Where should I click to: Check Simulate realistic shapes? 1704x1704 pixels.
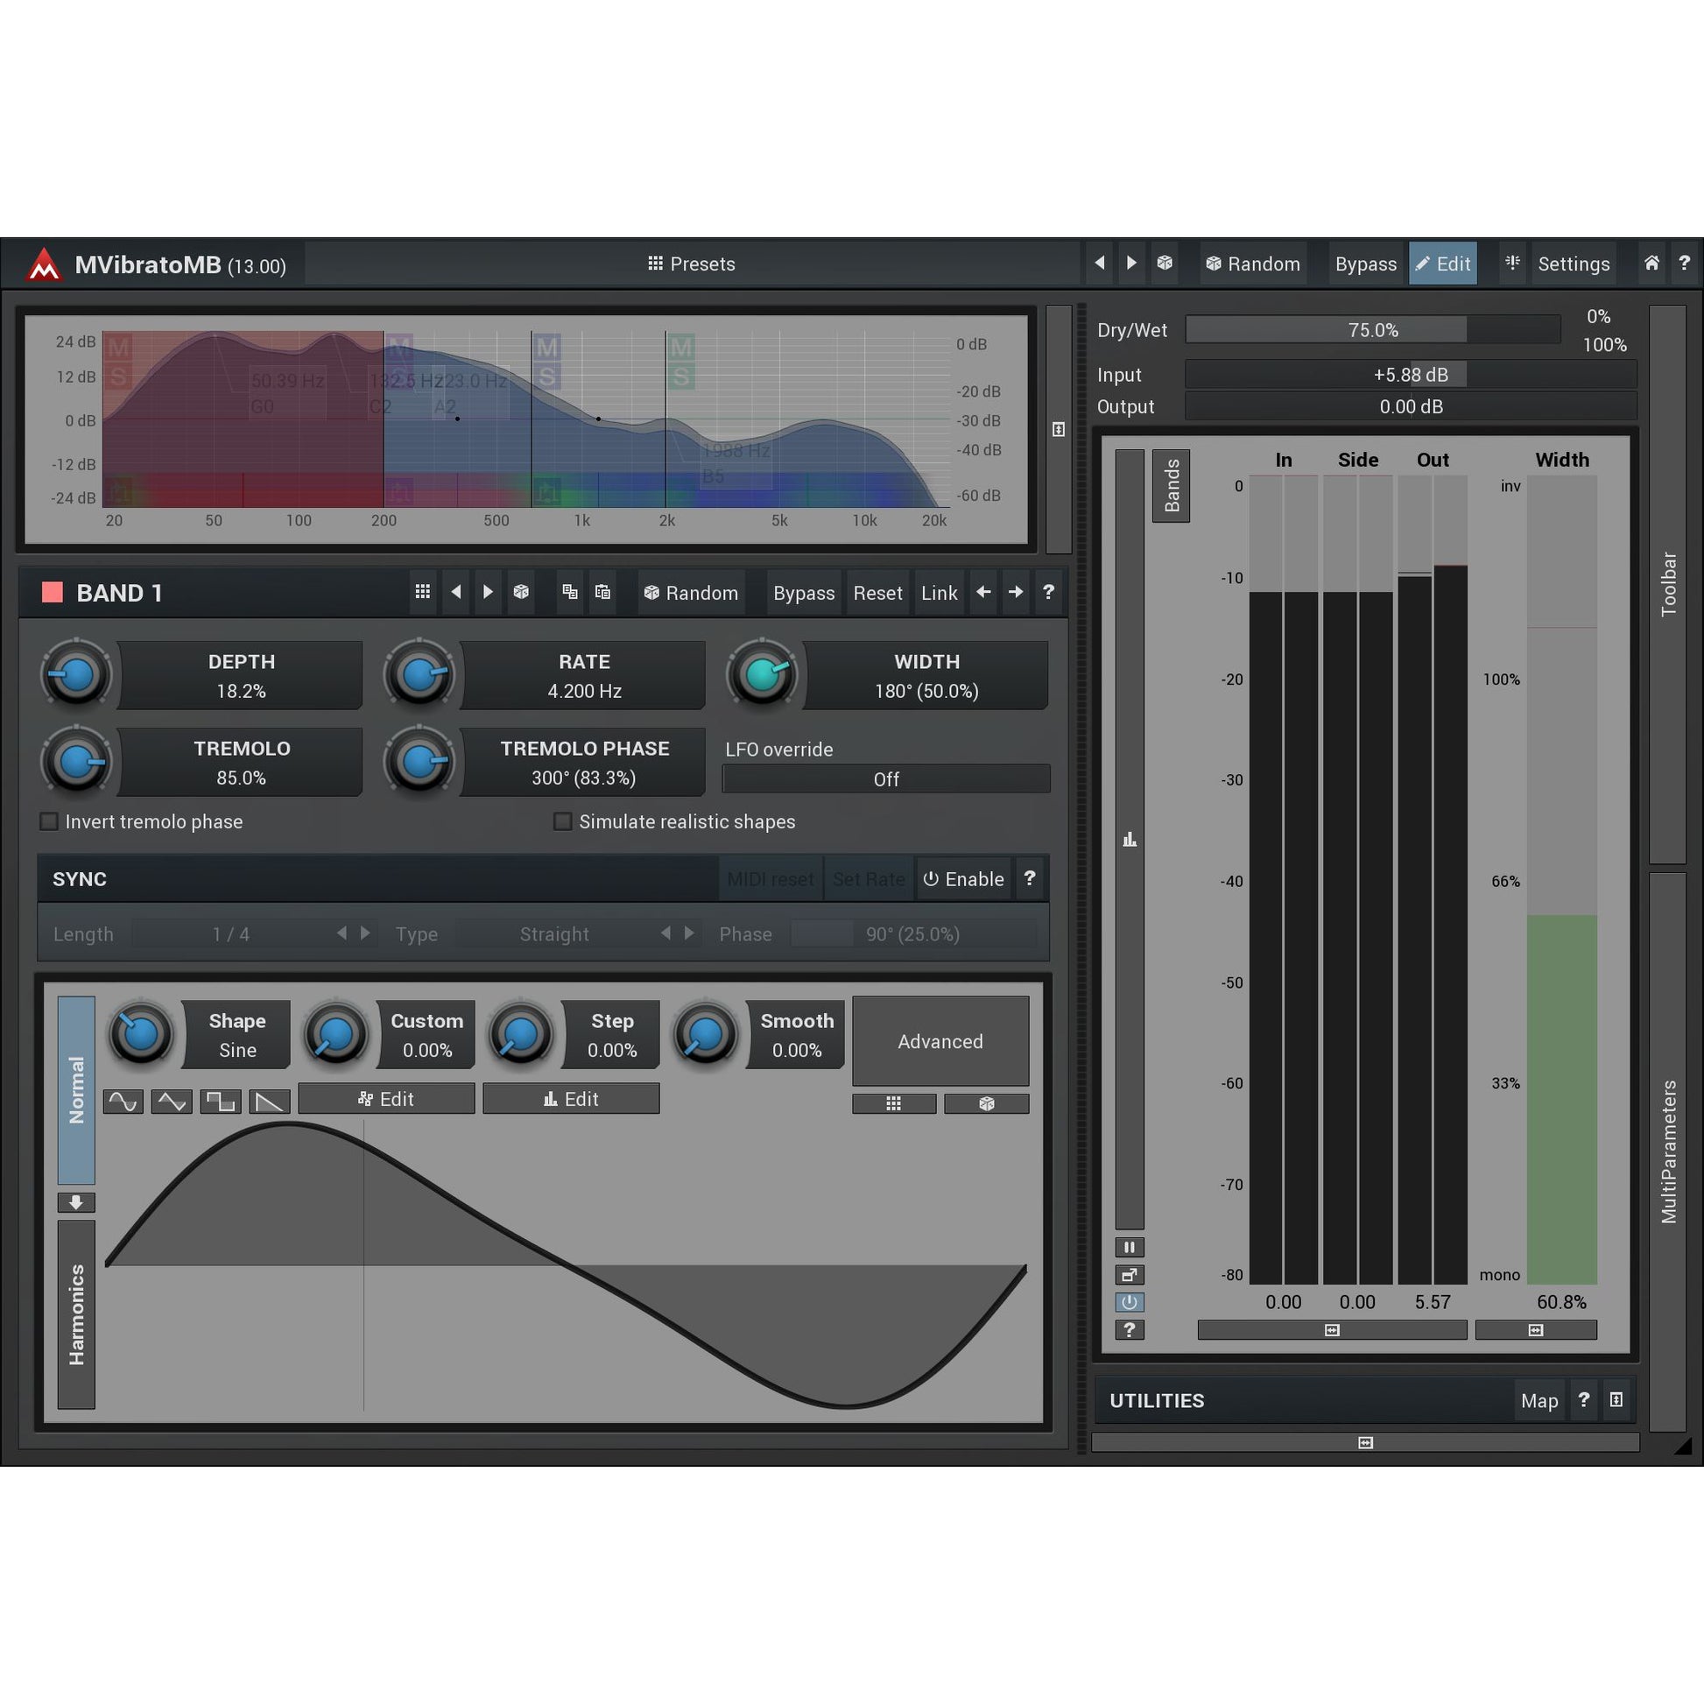(563, 821)
